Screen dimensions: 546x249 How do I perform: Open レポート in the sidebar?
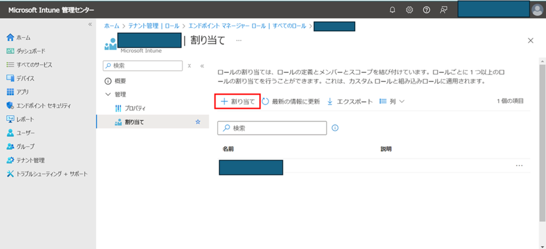20,119
